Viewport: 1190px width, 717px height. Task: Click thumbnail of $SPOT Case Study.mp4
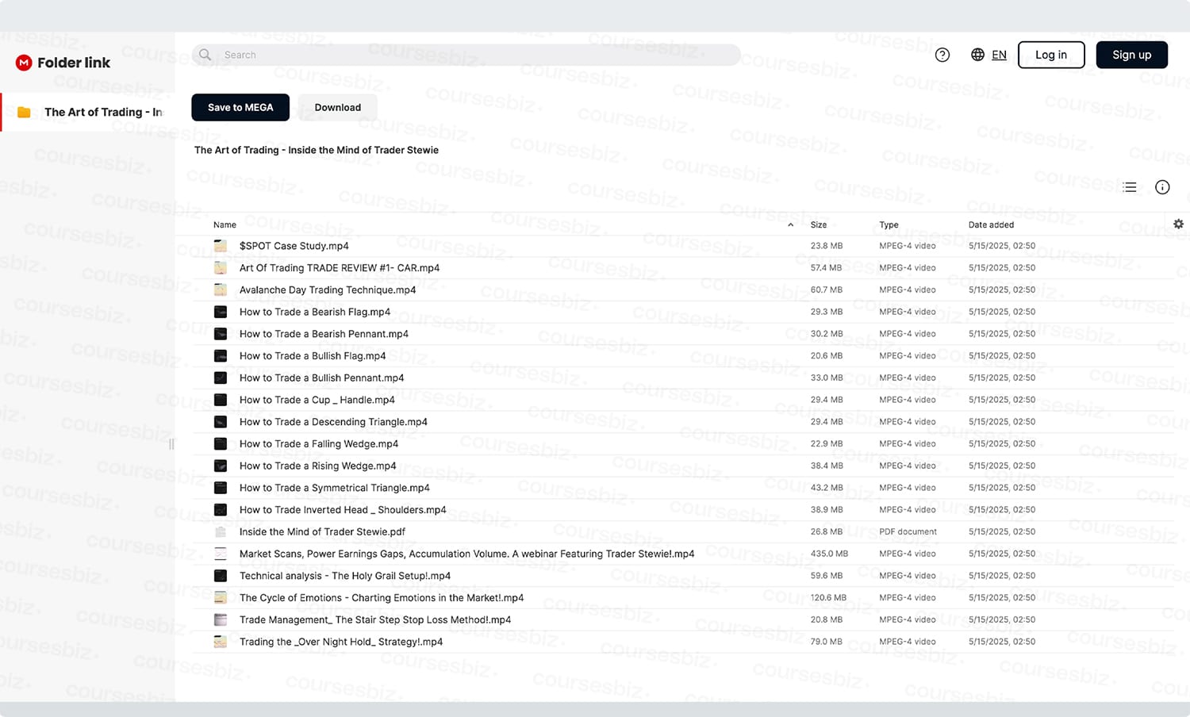tap(221, 246)
